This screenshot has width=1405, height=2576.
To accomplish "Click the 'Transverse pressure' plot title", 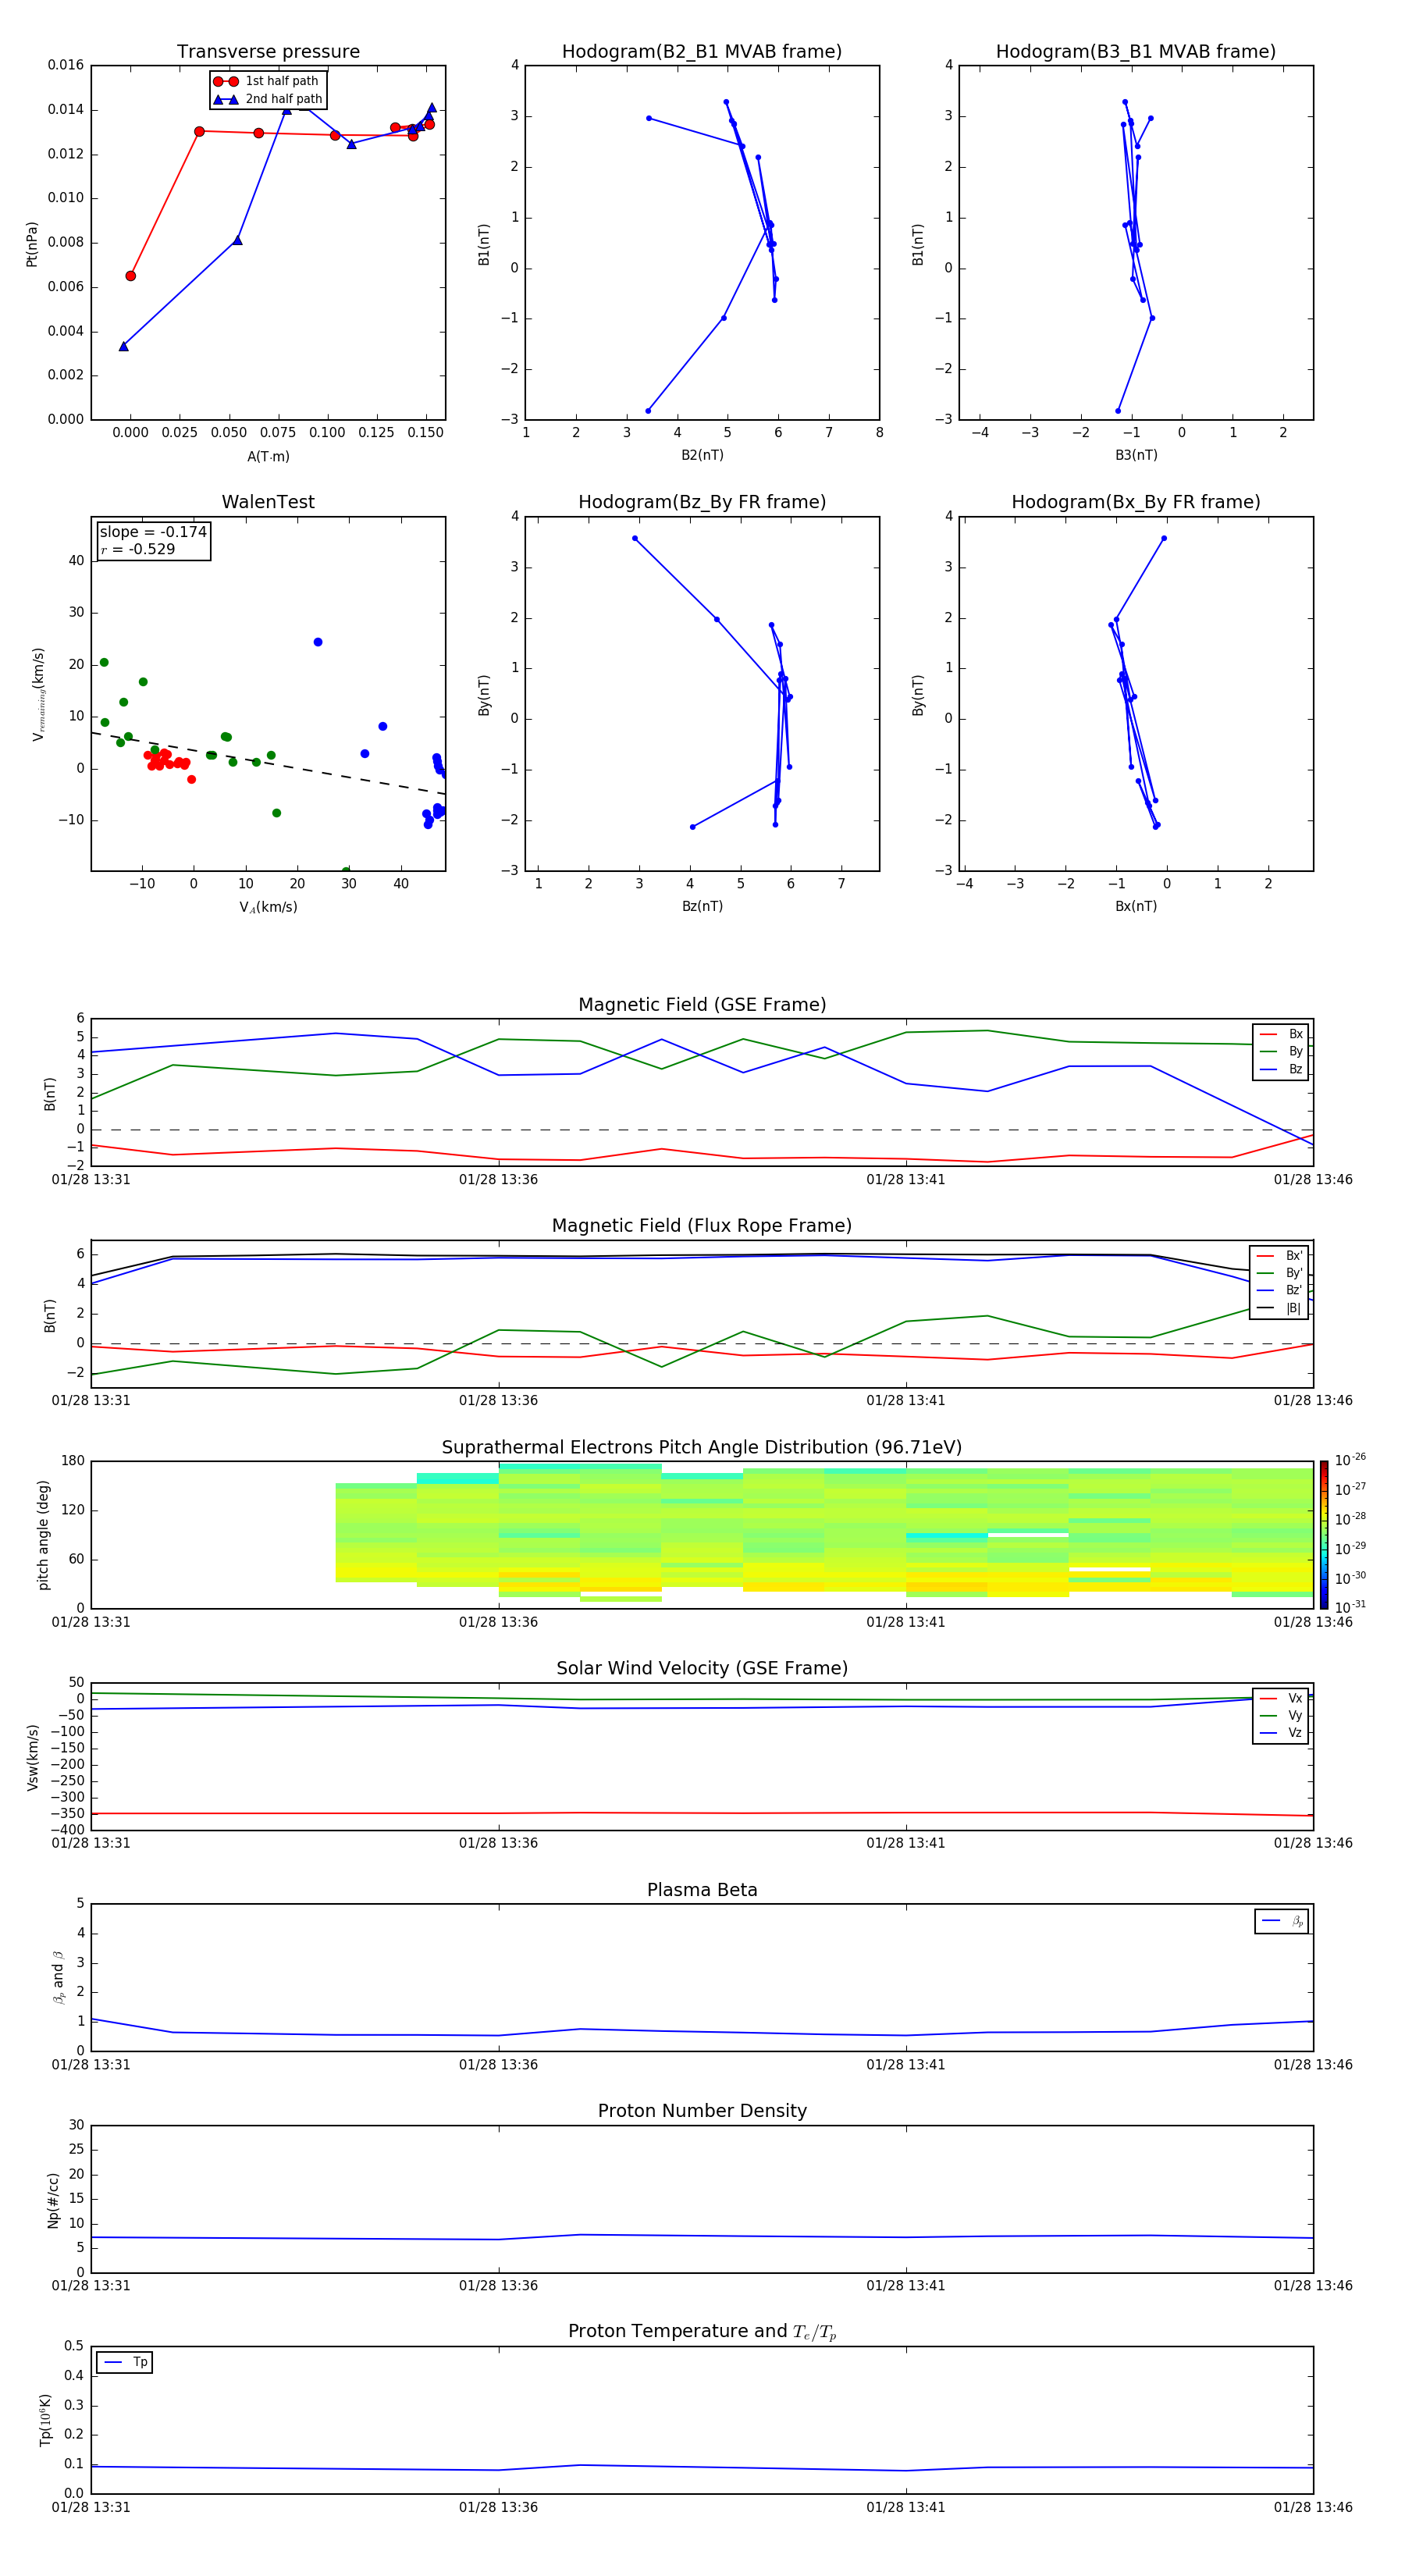I will tap(268, 52).
